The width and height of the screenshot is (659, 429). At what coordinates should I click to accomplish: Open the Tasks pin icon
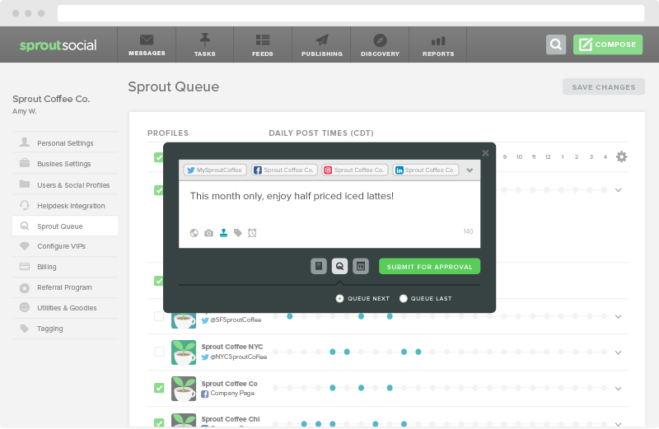[204, 40]
